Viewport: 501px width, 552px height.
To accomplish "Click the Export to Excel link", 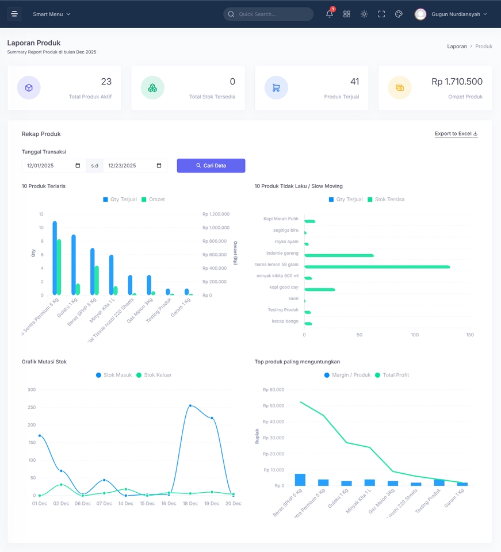I will pyautogui.click(x=456, y=133).
